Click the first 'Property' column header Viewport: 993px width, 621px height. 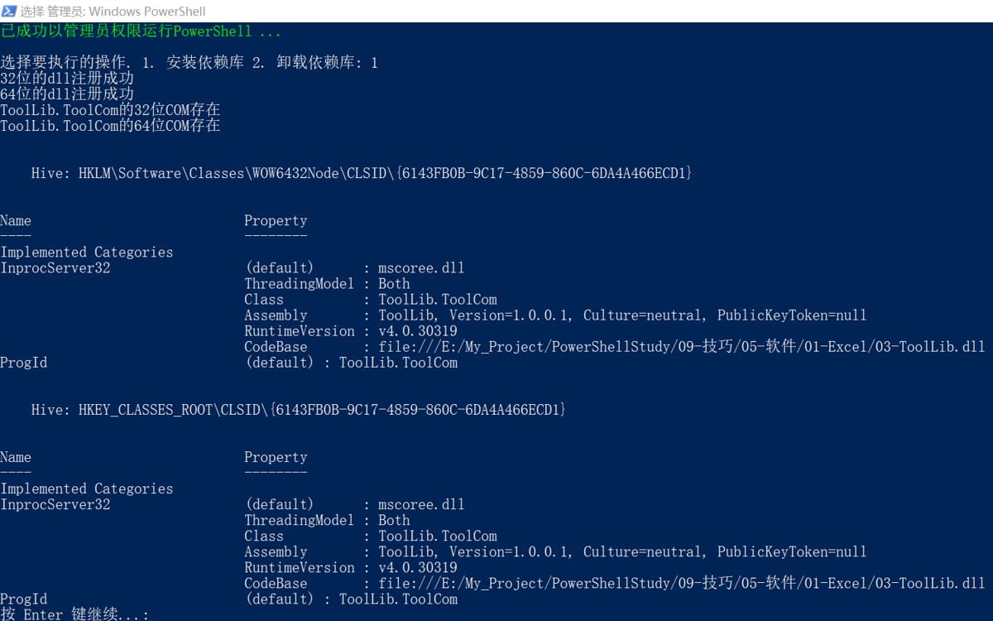click(x=276, y=220)
